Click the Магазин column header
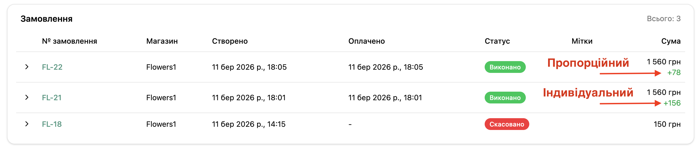This screenshot has height=149, width=698. [x=162, y=41]
